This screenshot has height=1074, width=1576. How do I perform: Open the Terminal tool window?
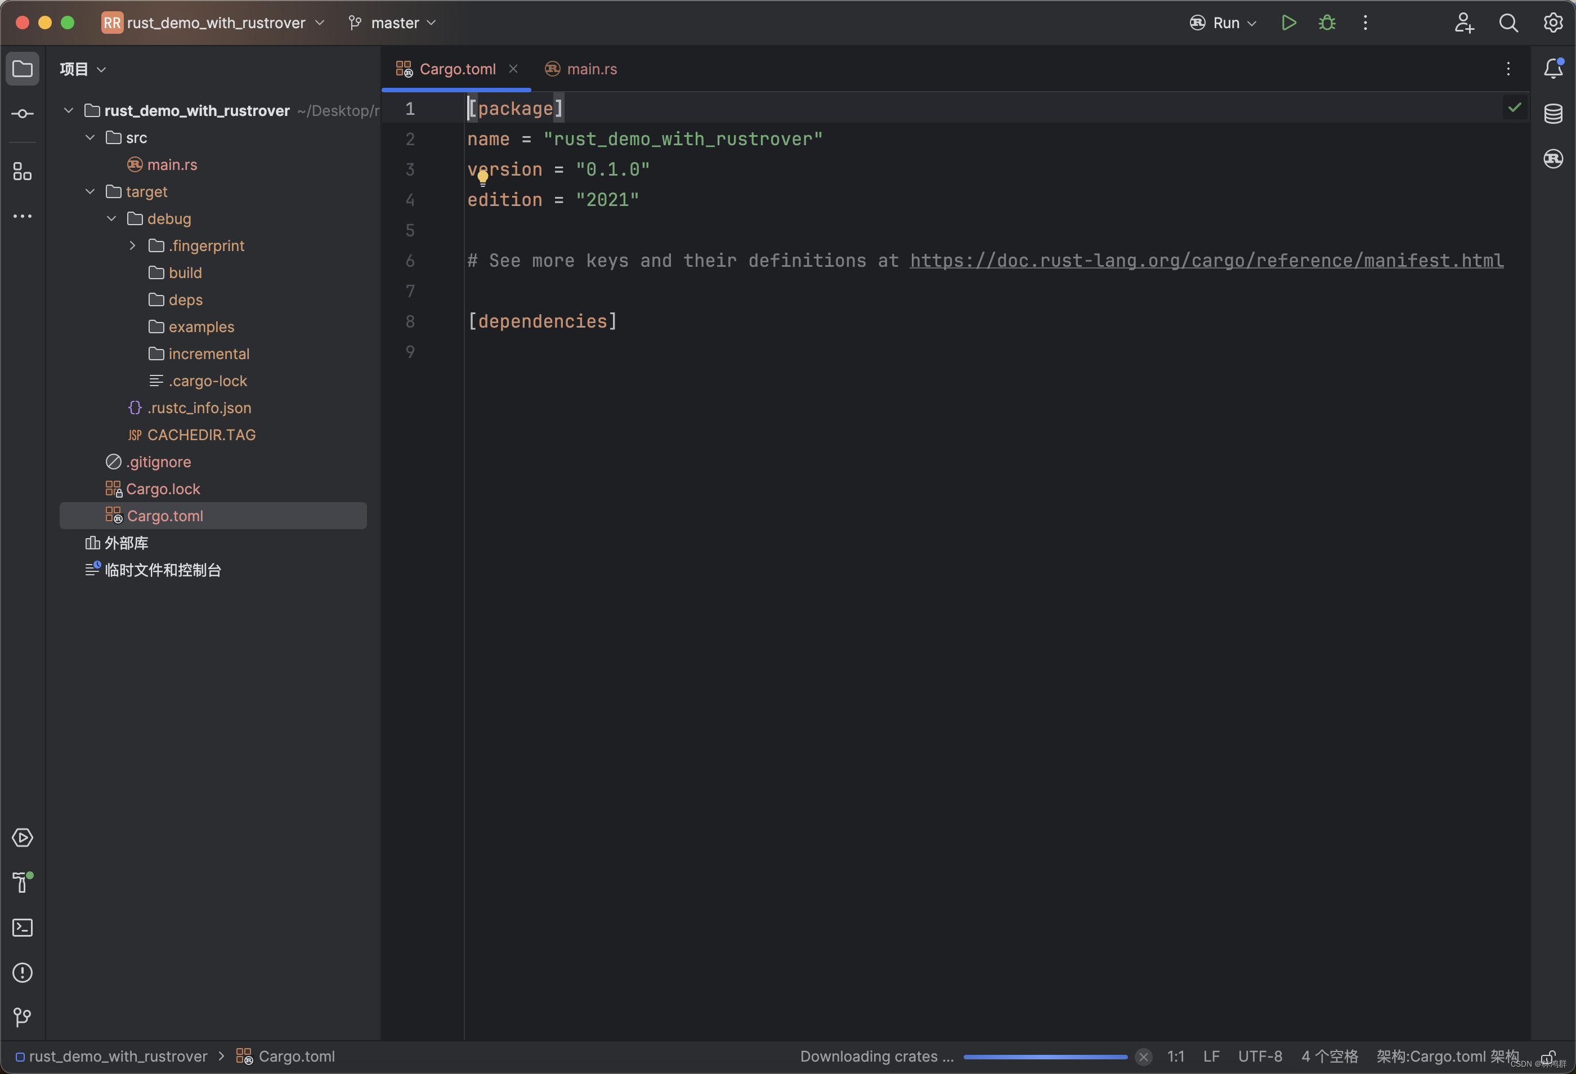pos(23,928)
